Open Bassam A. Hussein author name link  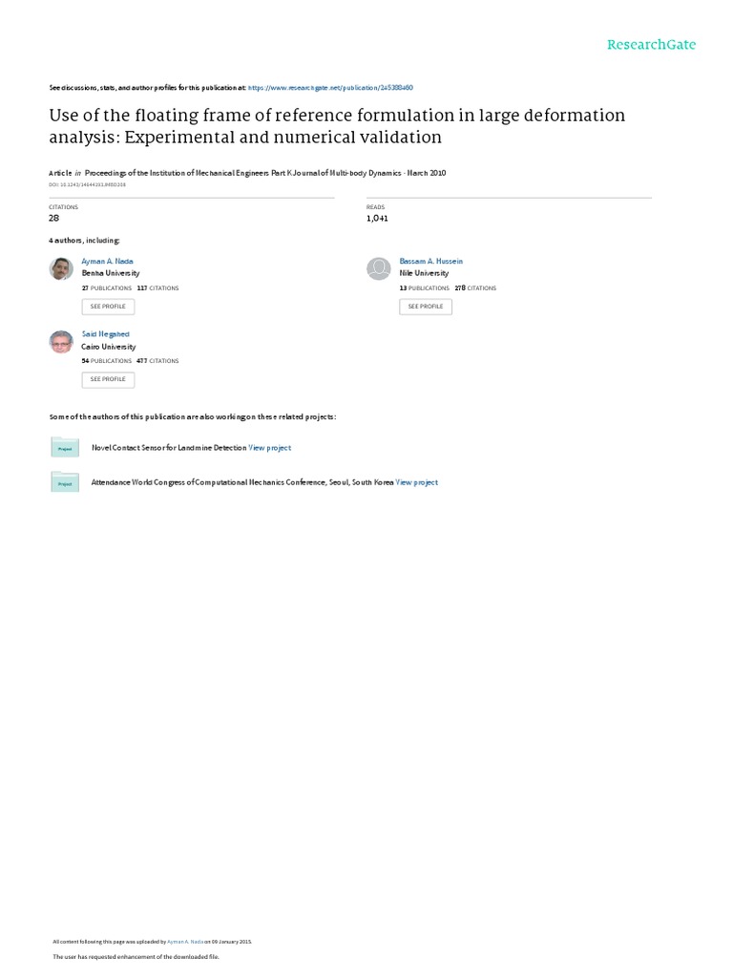[x=430, y=261]
